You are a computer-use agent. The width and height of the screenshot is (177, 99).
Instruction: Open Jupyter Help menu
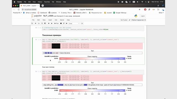68,20
